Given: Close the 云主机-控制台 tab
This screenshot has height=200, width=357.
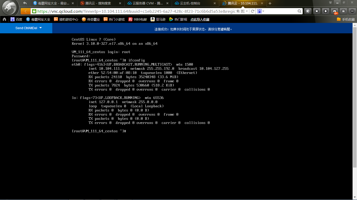Looking at the screenshot, I should pyautogui.click(x=215, y=3).
